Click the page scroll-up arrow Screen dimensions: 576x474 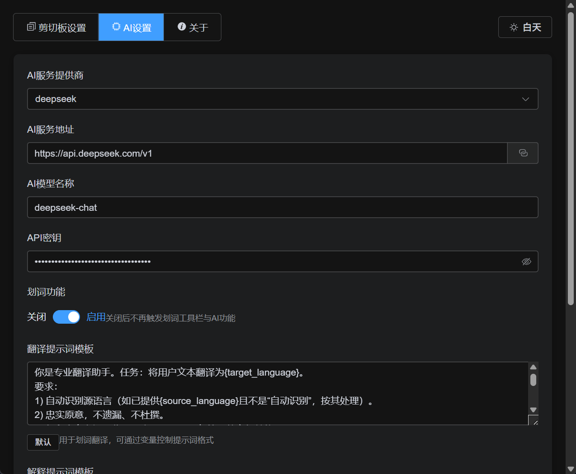[571, 5]
